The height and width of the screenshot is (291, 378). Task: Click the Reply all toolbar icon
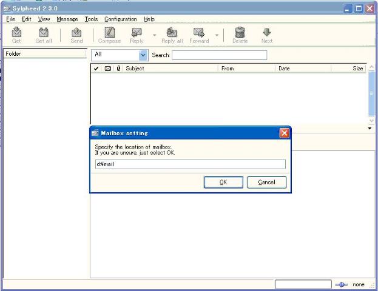tap(172, 33)
